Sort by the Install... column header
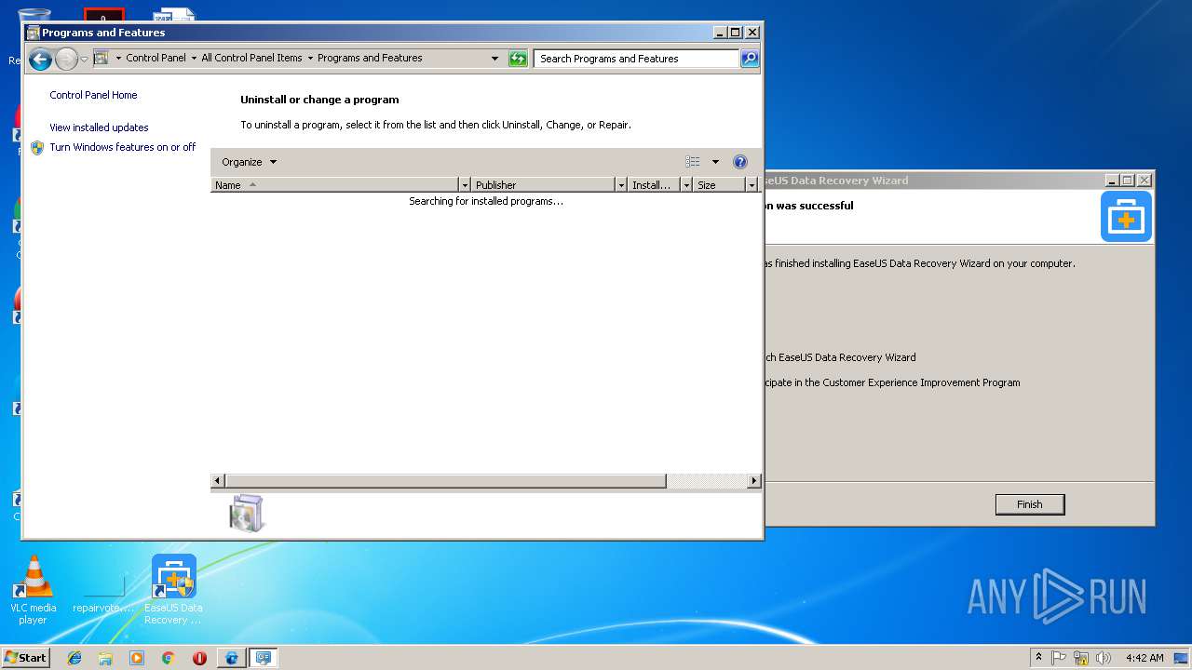Image resolution: width=1192 pixels, height=670 pixels. pos(654,185)
